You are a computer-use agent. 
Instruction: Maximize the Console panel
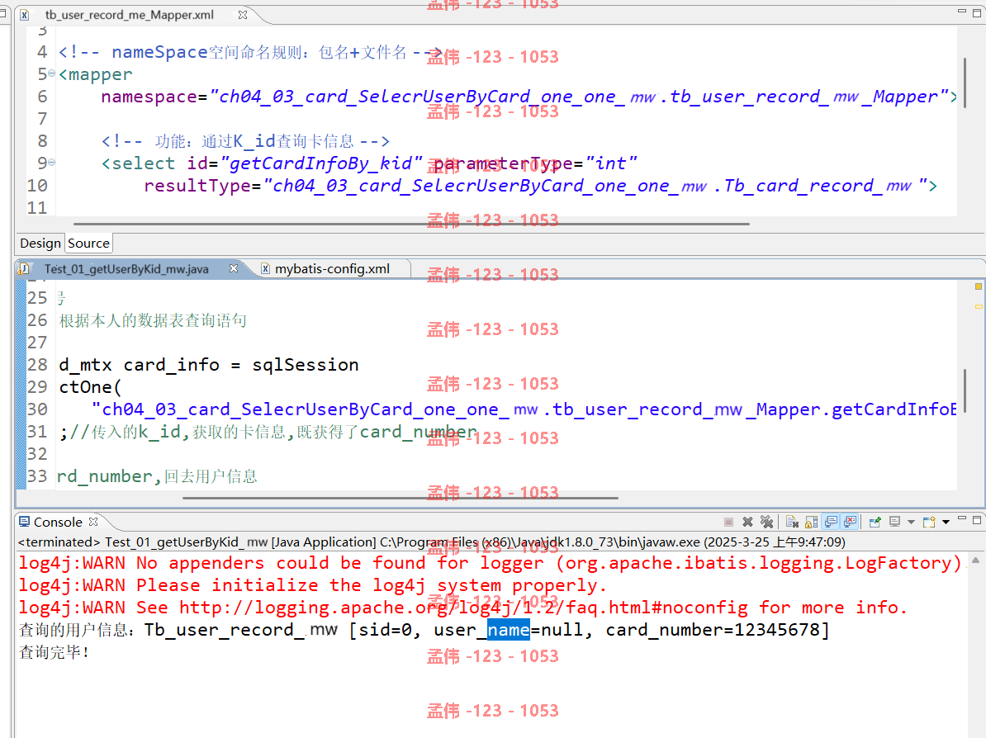coord(977,521)
